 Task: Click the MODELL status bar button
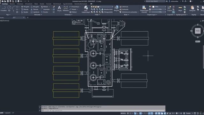click(x=123, y=113)
